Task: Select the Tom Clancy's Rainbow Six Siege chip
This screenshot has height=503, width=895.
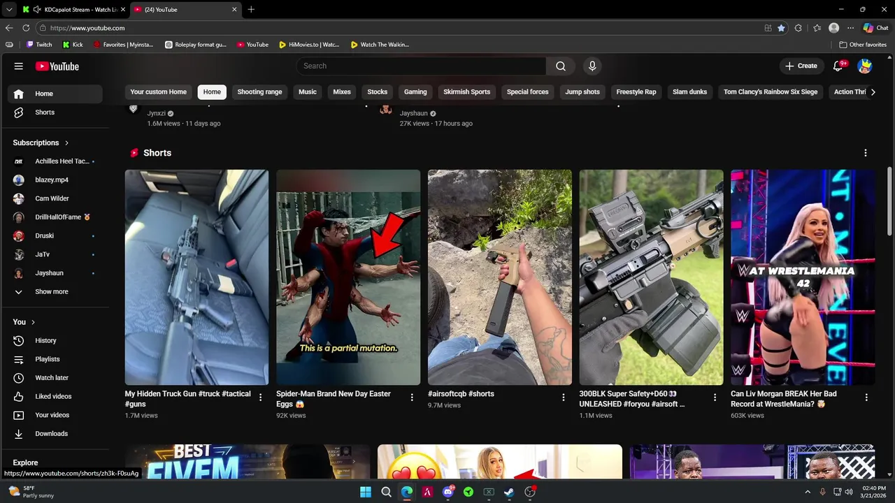Action: coord(771,92)
